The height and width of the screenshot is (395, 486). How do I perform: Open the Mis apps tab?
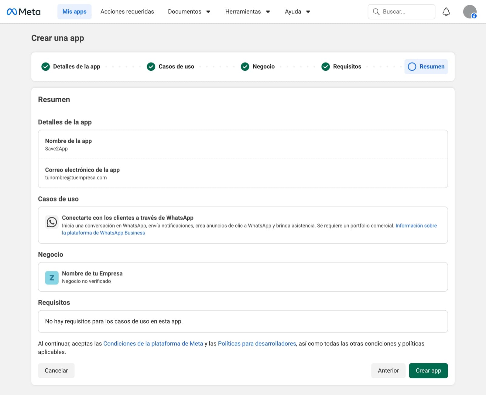click(x=74, y=12)
